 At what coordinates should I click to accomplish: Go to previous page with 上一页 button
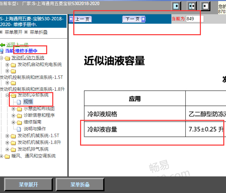[80, 19]
